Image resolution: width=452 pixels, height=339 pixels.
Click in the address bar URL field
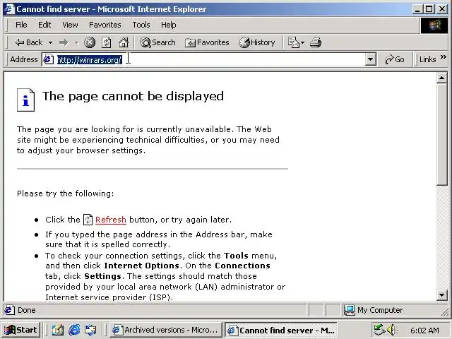[210, 59]
